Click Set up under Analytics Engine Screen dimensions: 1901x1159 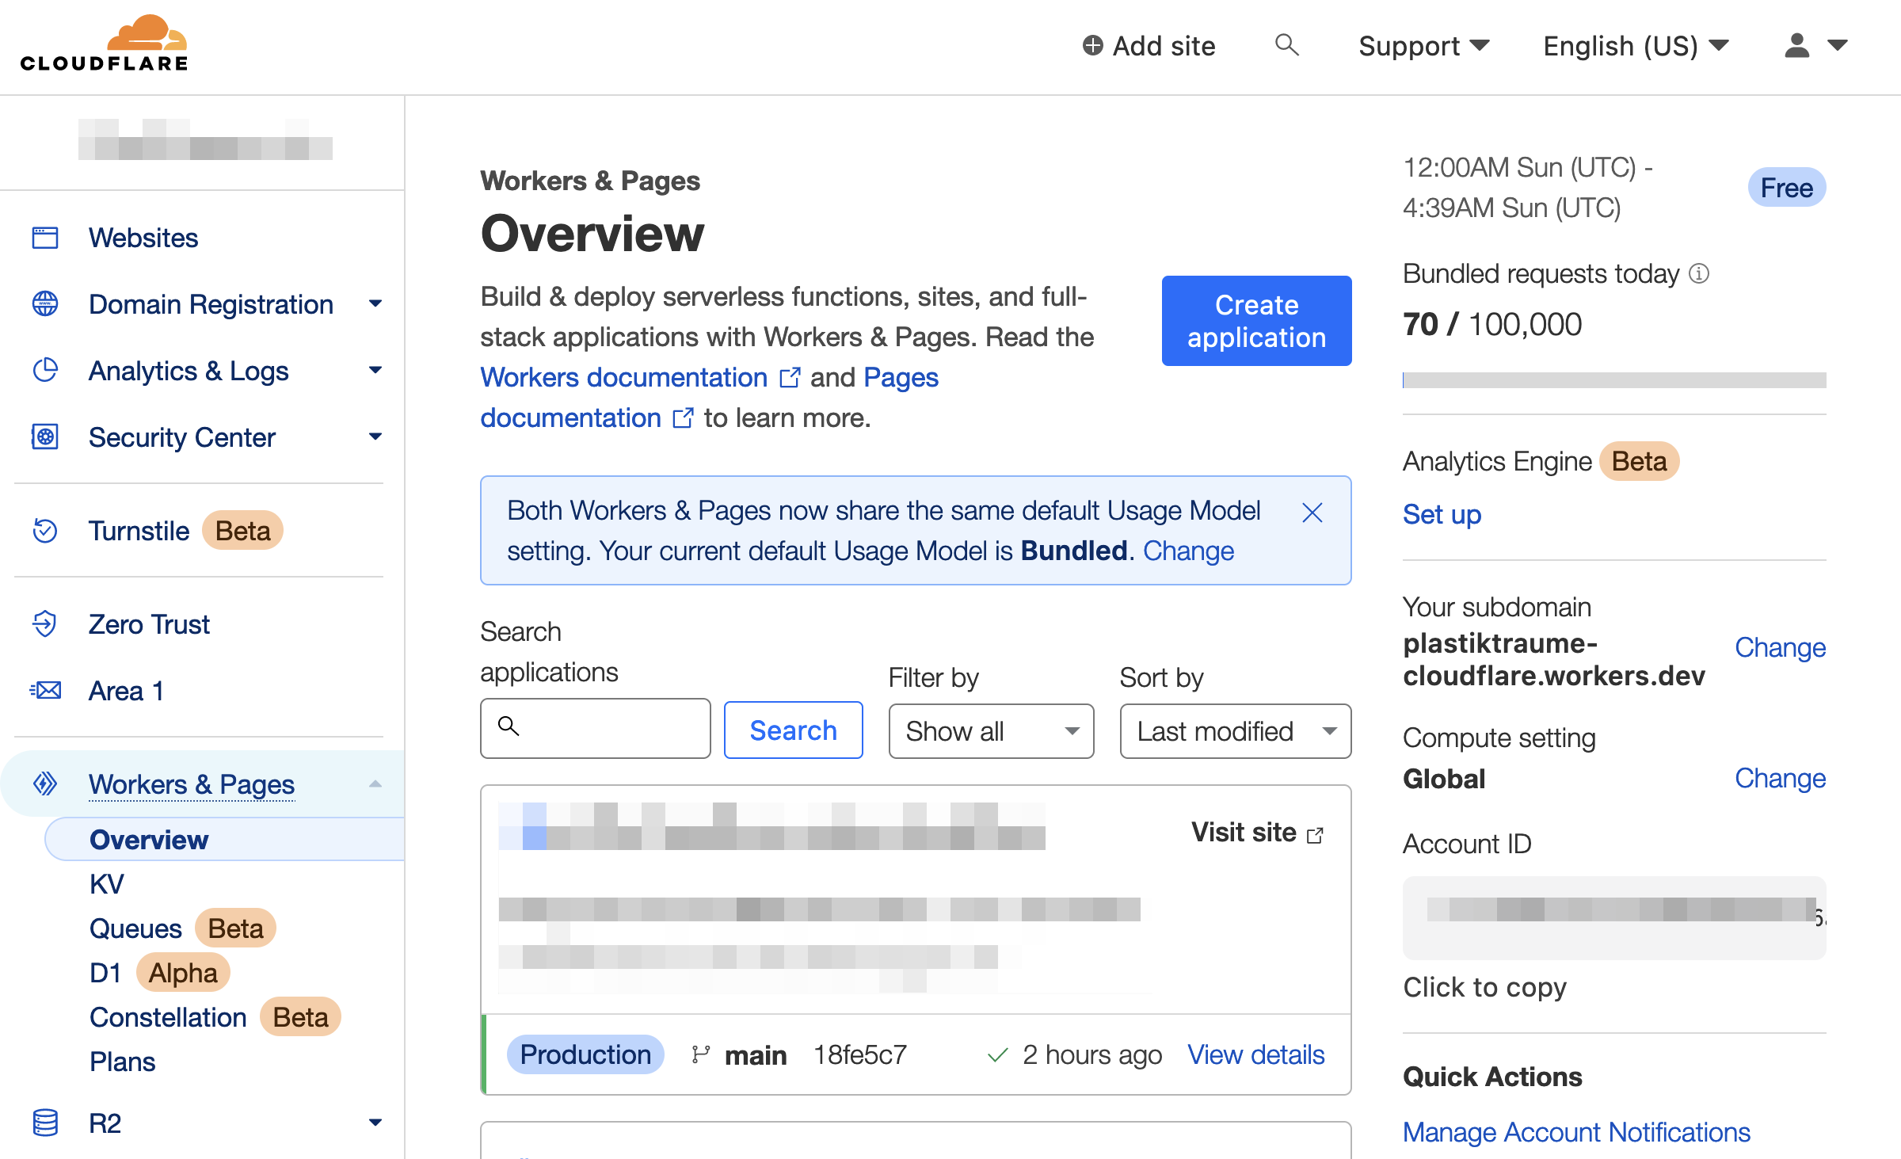(x=1442, y=514)
